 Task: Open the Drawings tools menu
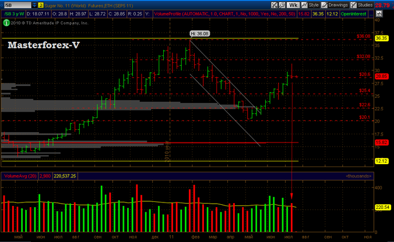click(337, 5)
